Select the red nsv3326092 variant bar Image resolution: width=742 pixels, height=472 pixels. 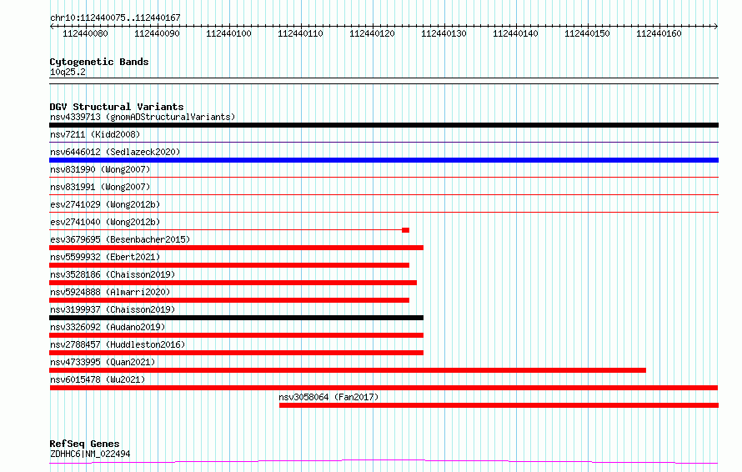click(236, 335)
